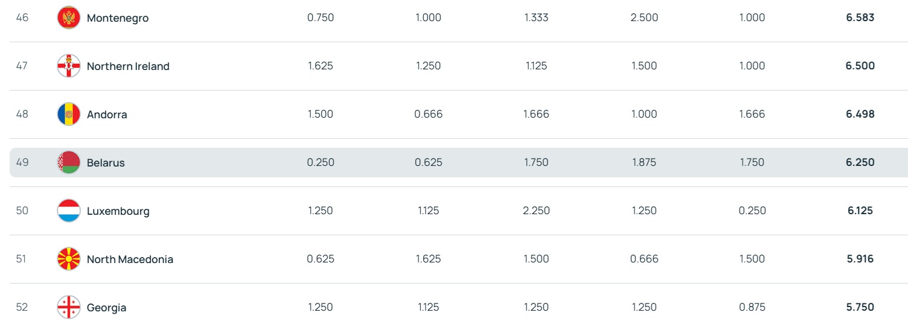The image size is (908, 327).
Task: Click the Luxembourg flag icon
Action: pyautogui.click(x=69, y=211)
